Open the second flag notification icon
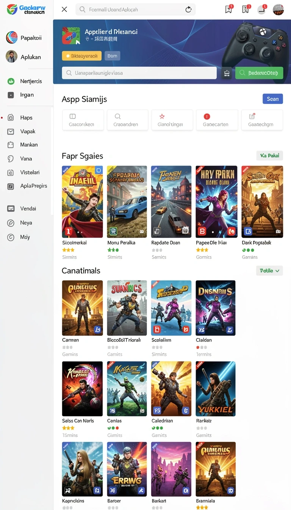The image size is (291, 510). (x=246, y=9)
